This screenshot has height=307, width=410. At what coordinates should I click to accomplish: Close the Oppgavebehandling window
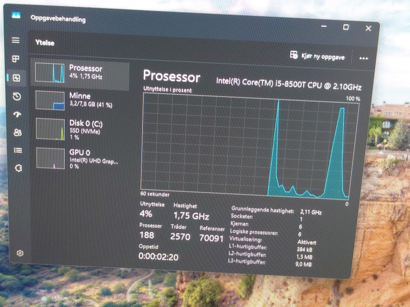pos(369,28)
